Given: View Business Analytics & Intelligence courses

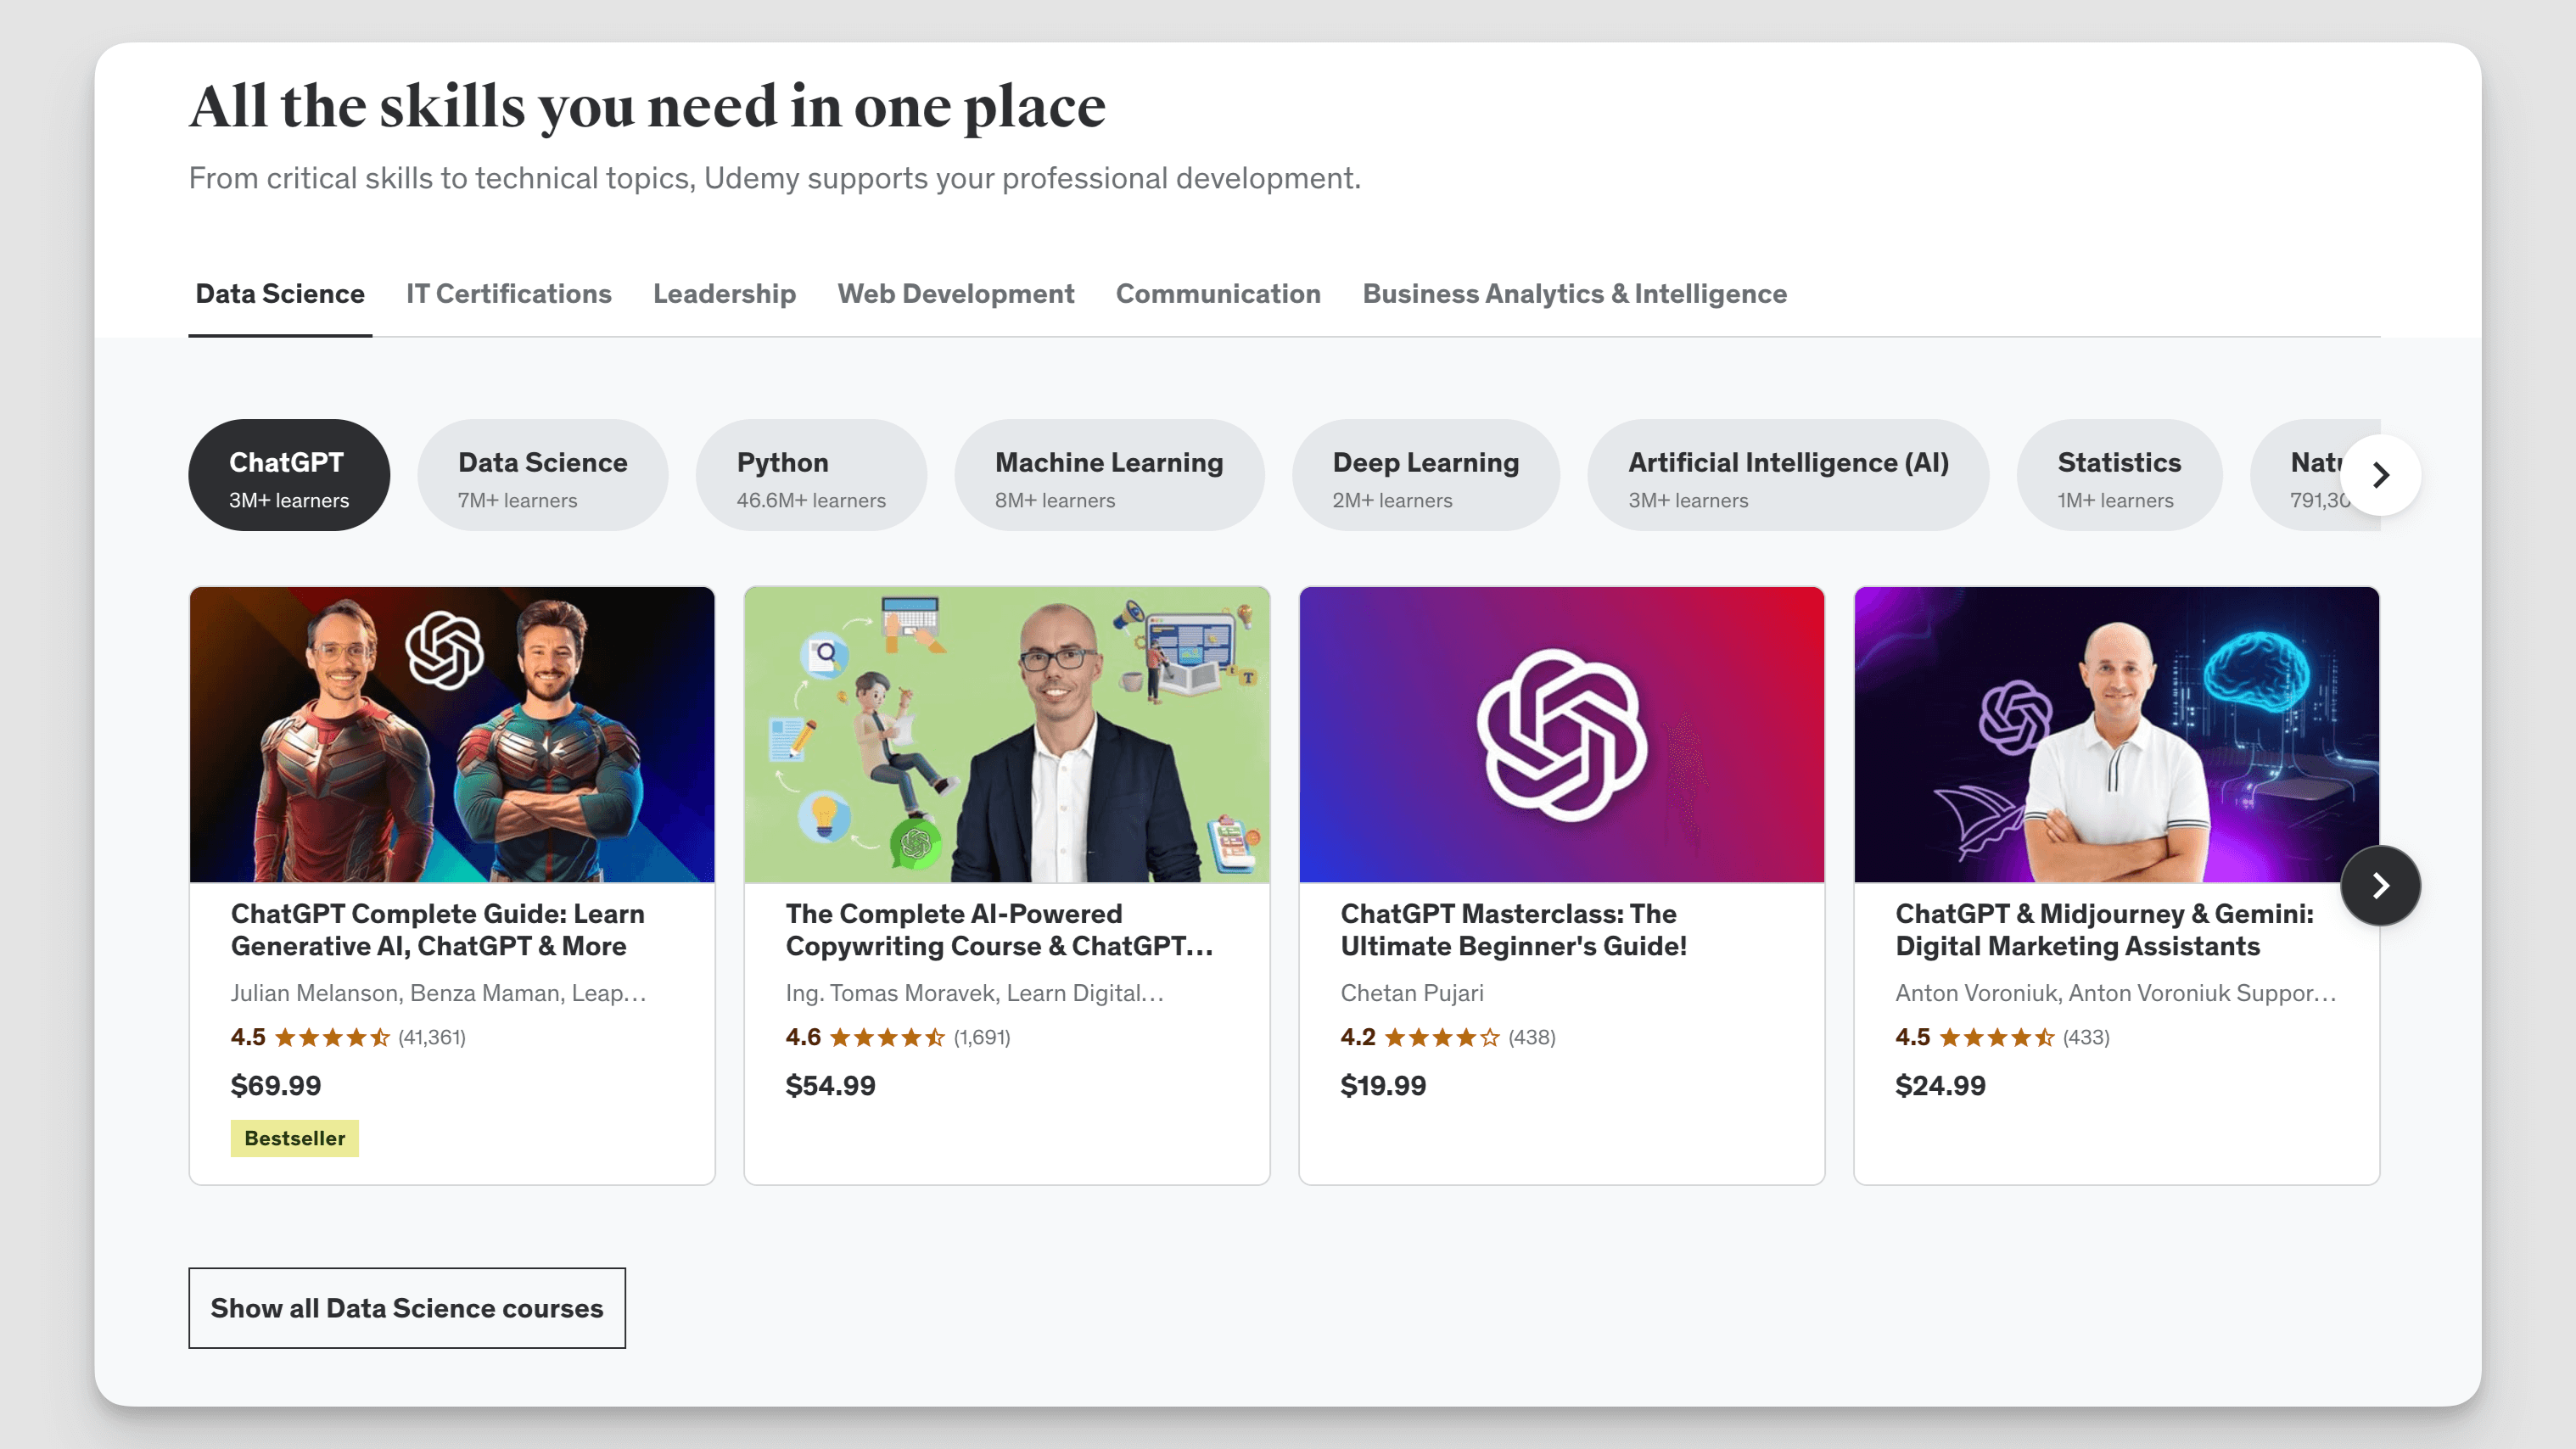Looking at the screenshot, I should tap(1573, 293).
